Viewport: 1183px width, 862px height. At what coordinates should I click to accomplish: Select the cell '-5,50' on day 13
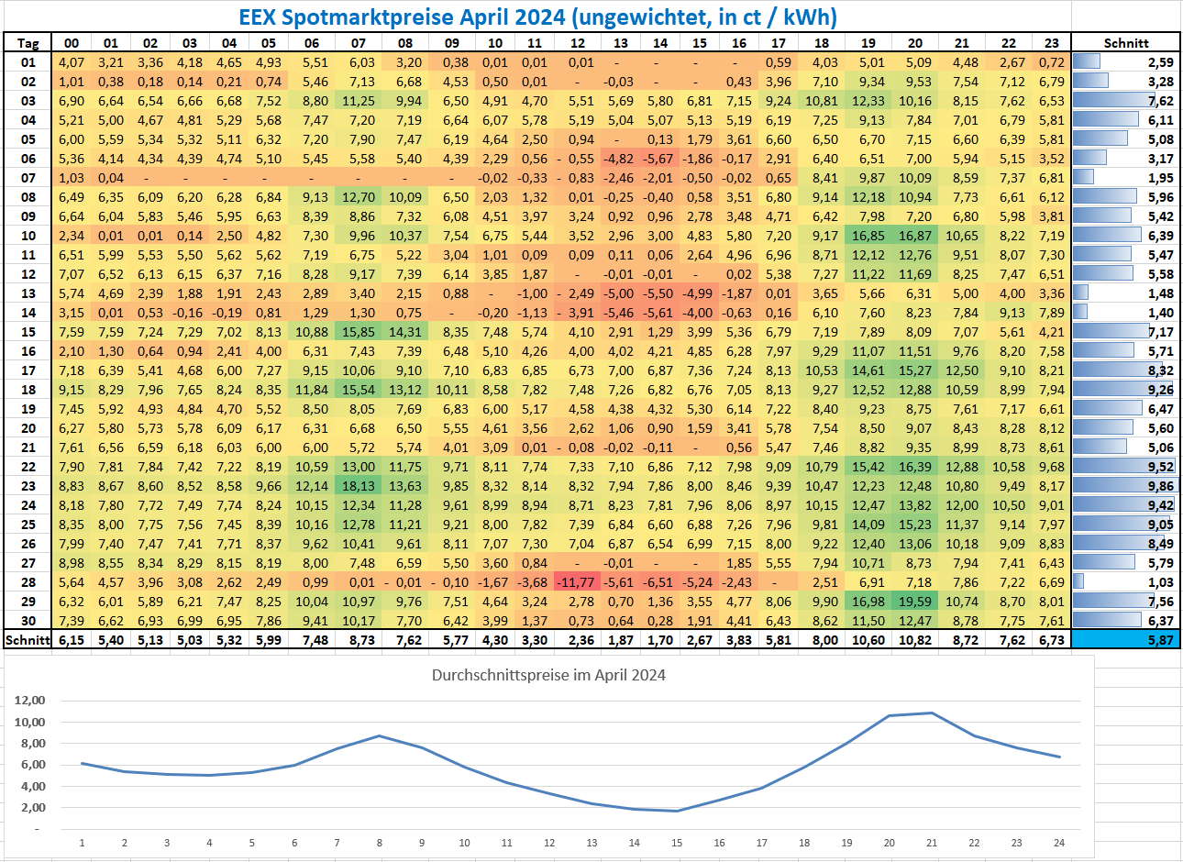coord(660,293)
